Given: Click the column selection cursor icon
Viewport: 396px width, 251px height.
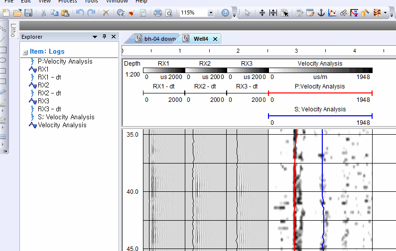Looking at the screenshot, I should coord(285,12).
